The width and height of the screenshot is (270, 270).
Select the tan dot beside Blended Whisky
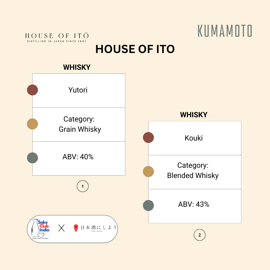click(x=148, y=171)
